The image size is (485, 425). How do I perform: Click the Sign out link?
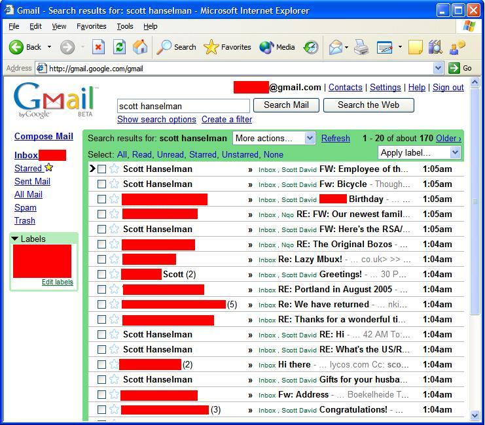(x=448, y=88)
